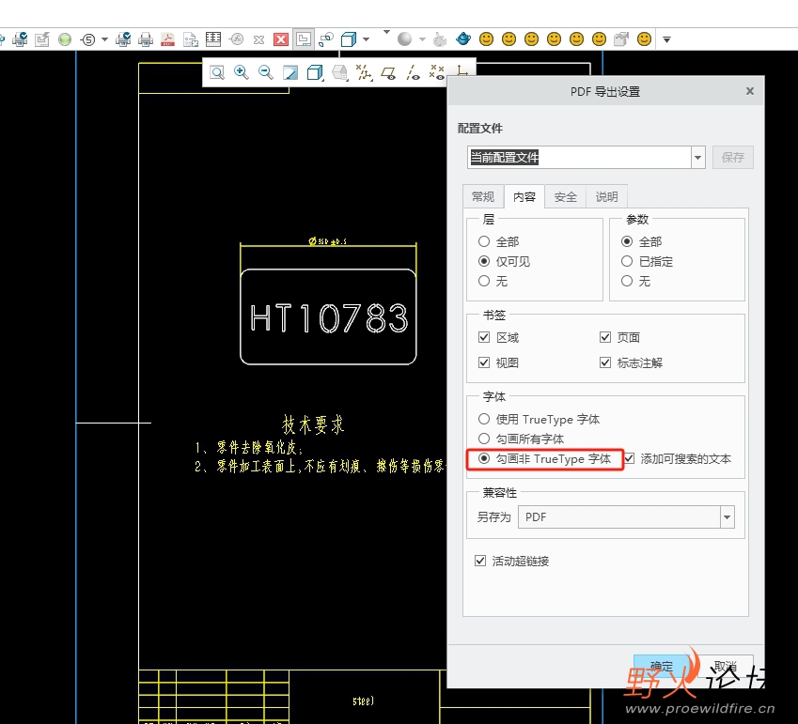The width and height of the screenshot is (798, 724).
Task: Click the Repaint screen icon
Action: tap(290, 72)
